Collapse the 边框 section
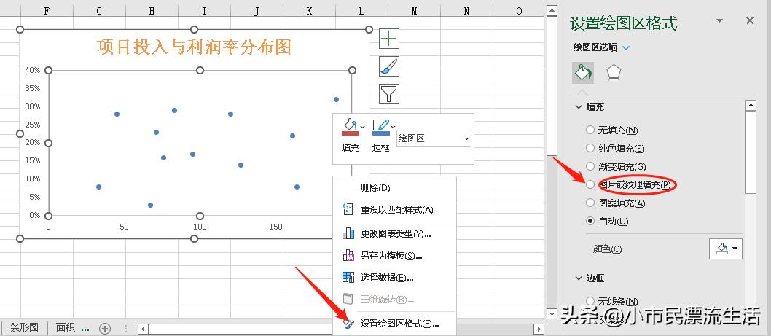Image resolution: width=771 pixels, height=336 pixels. pos(579,278)
